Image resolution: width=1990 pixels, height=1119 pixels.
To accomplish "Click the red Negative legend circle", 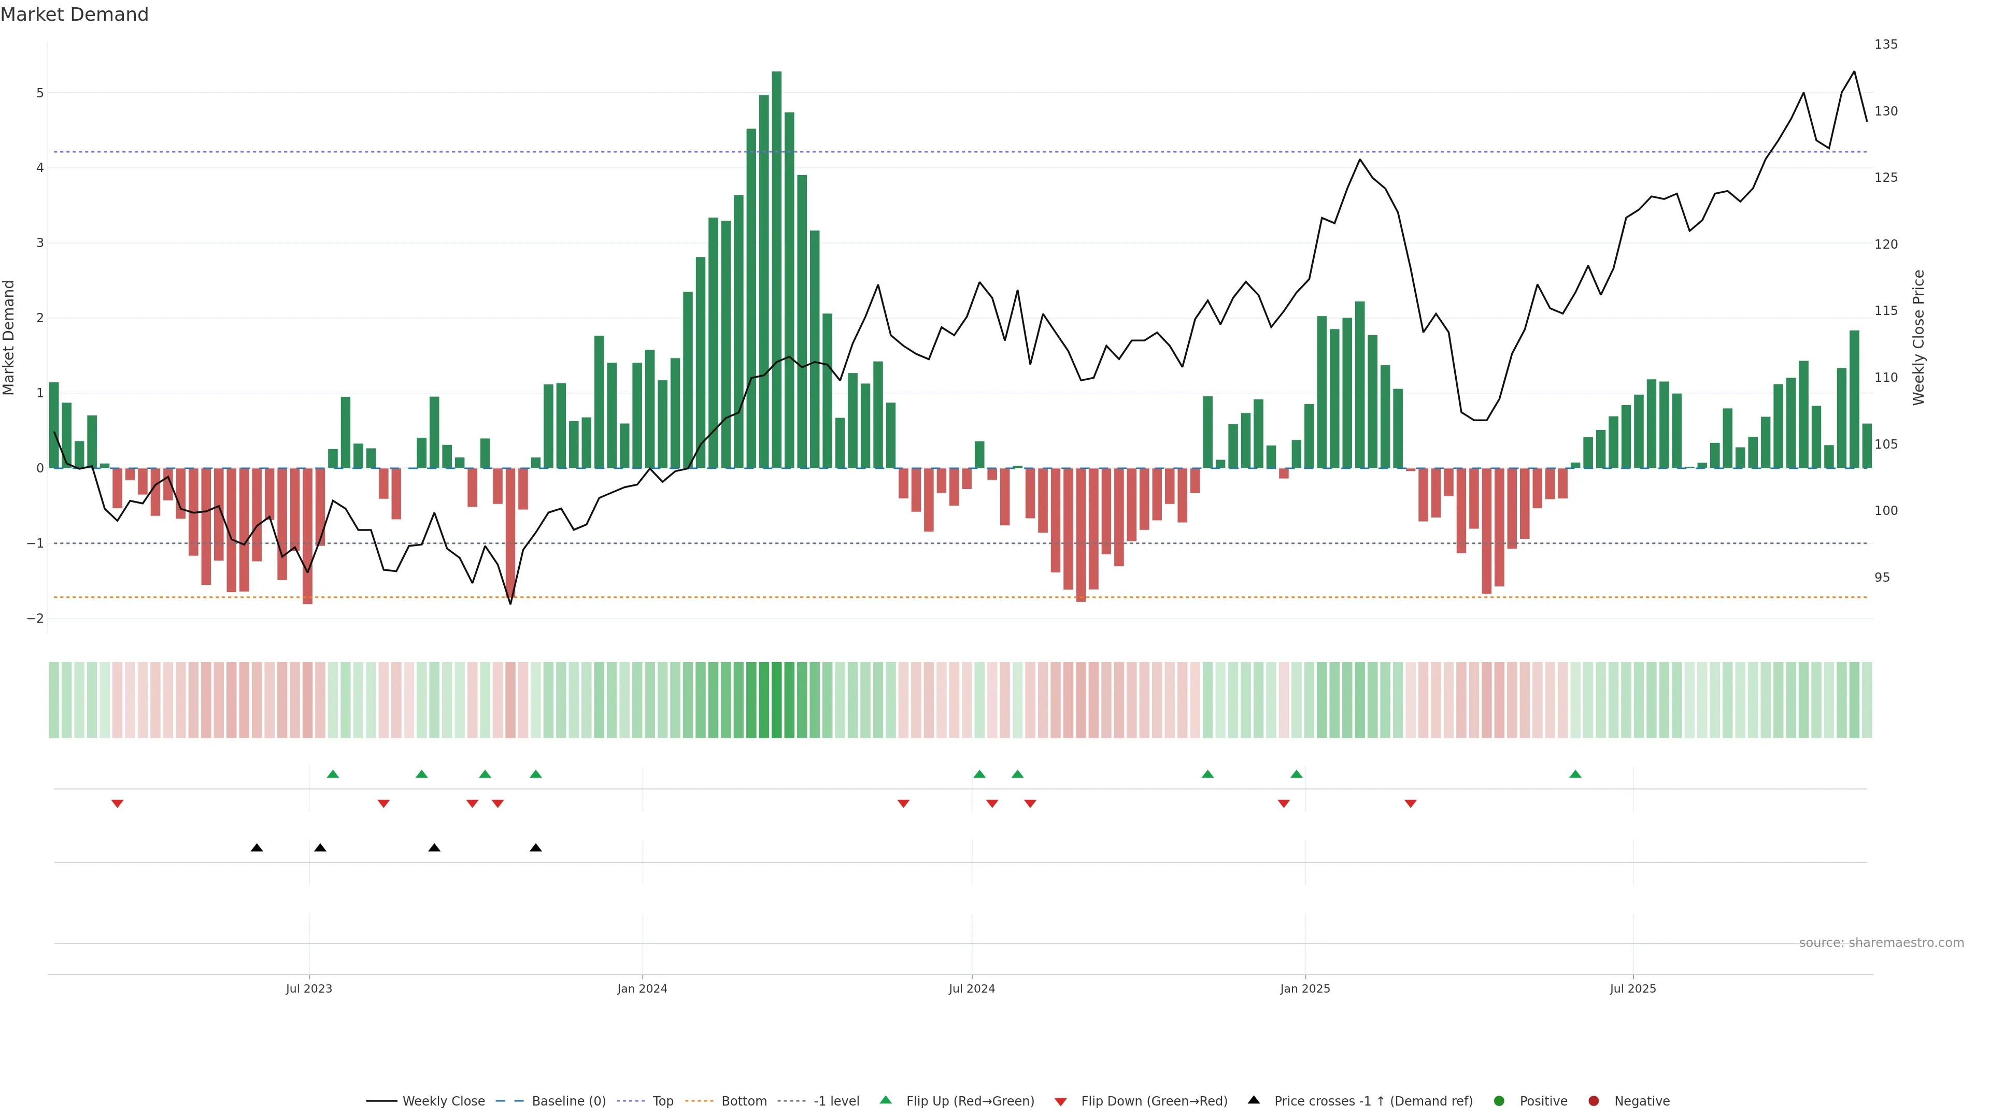I will pyautogui.click(x=1593, y=1100).
